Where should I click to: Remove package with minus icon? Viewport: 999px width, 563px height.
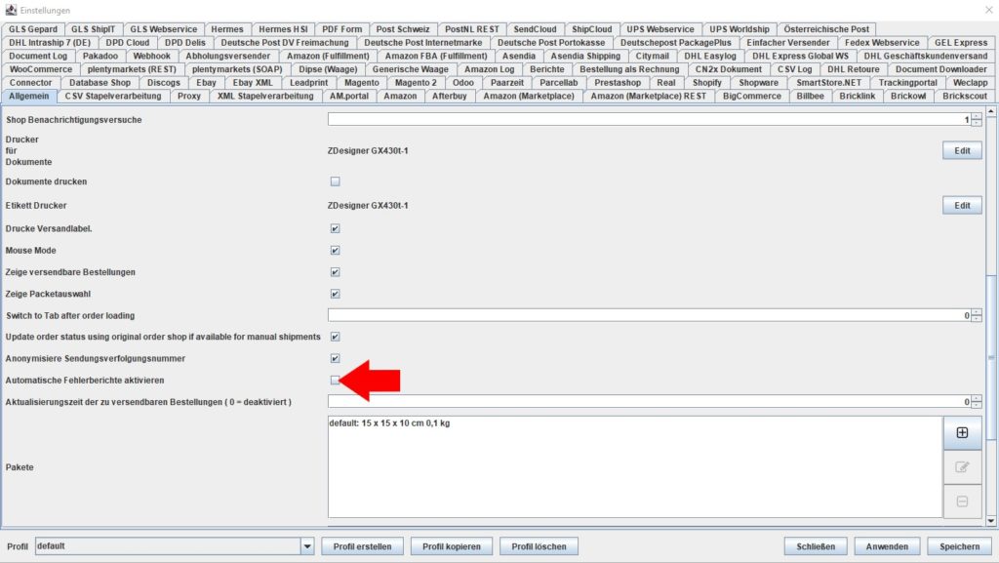(x=962, y=502)
